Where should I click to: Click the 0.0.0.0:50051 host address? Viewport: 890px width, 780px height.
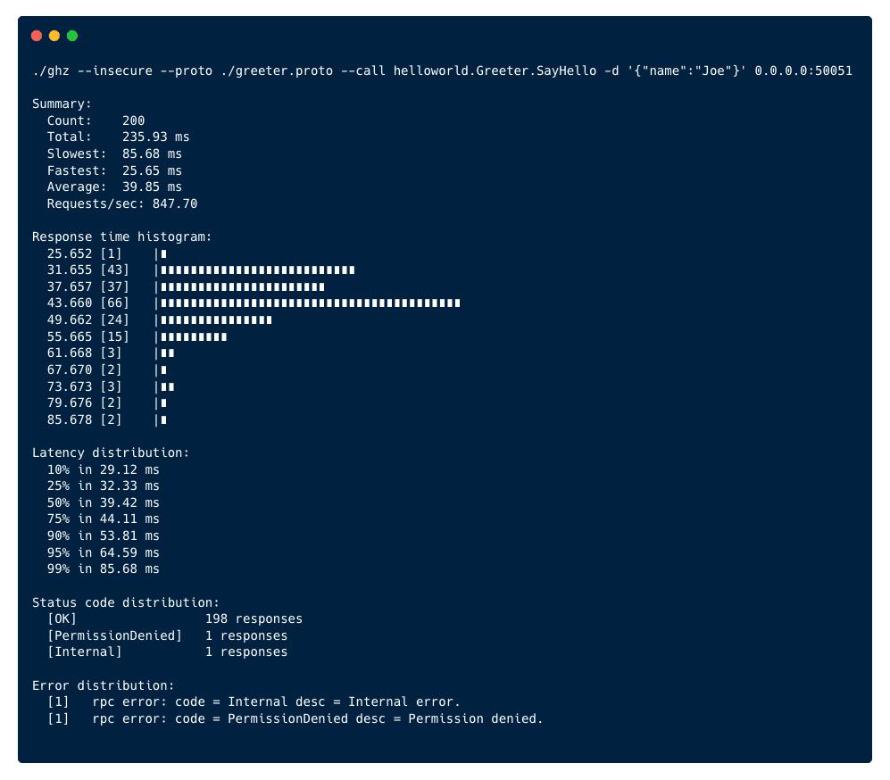803,71
